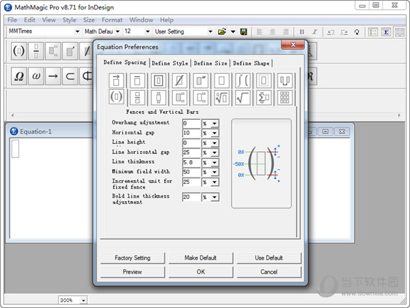Click the Line horizontal gap value field
This screenshot has height=308, width=410.
pyautogui.click(x=191, y=153)
